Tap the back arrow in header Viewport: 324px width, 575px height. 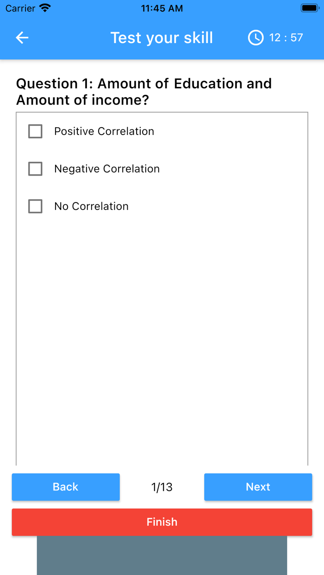point(22,38)
